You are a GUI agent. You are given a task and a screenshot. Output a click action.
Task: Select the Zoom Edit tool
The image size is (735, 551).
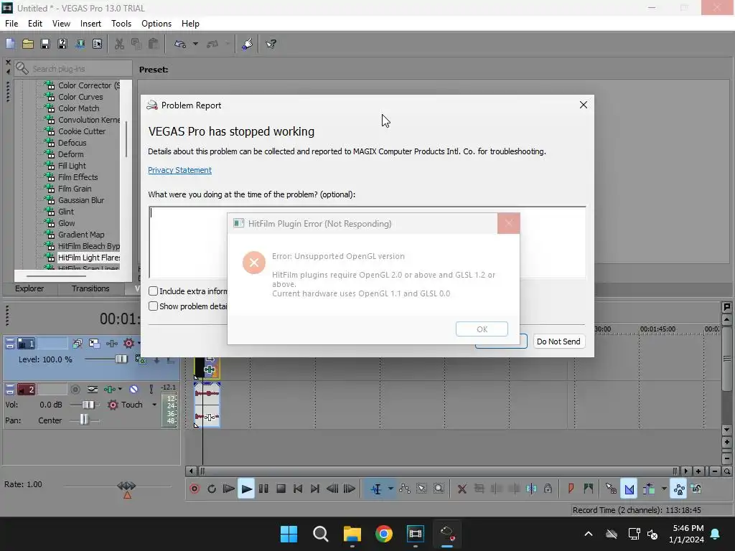point(439,489)
